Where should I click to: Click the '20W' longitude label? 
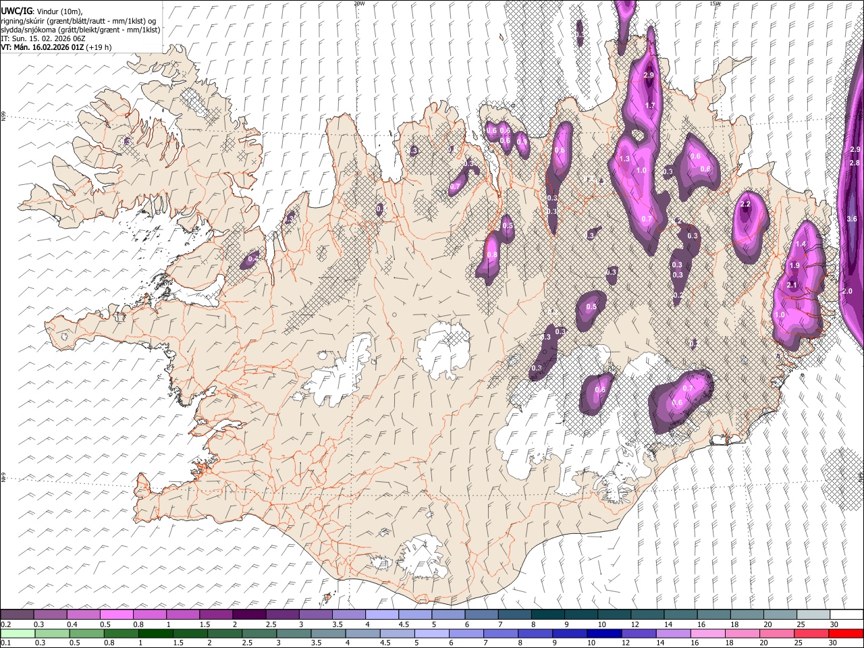(359, 3)
